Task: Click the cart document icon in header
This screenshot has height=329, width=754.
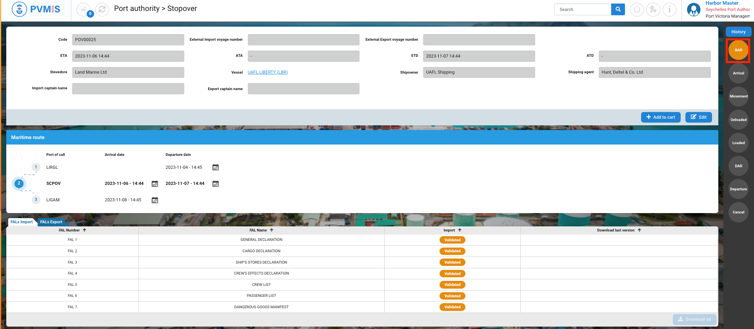Action: coord(83,9)
